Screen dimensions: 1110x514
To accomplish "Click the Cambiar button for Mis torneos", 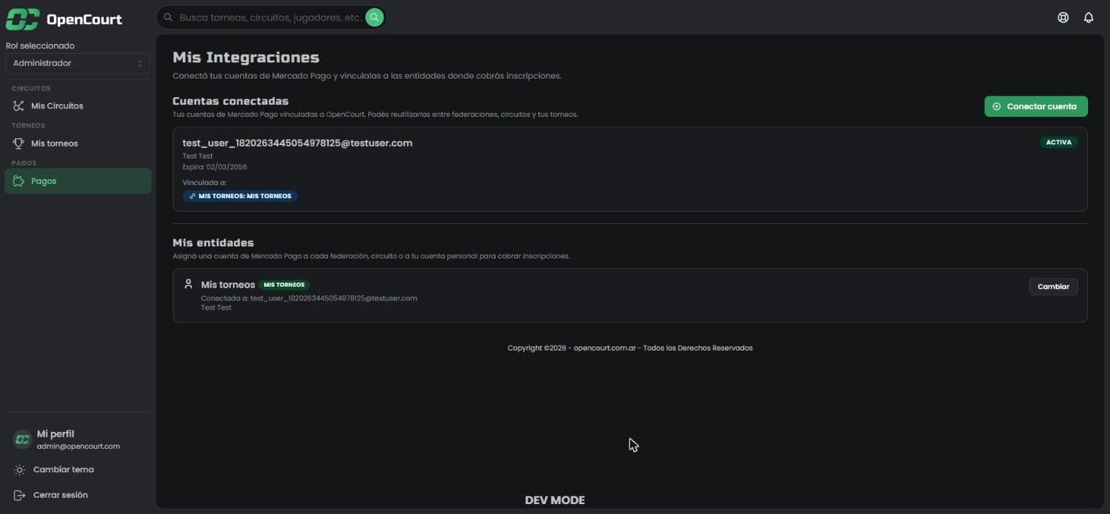I will click(x=1053, y=287).
